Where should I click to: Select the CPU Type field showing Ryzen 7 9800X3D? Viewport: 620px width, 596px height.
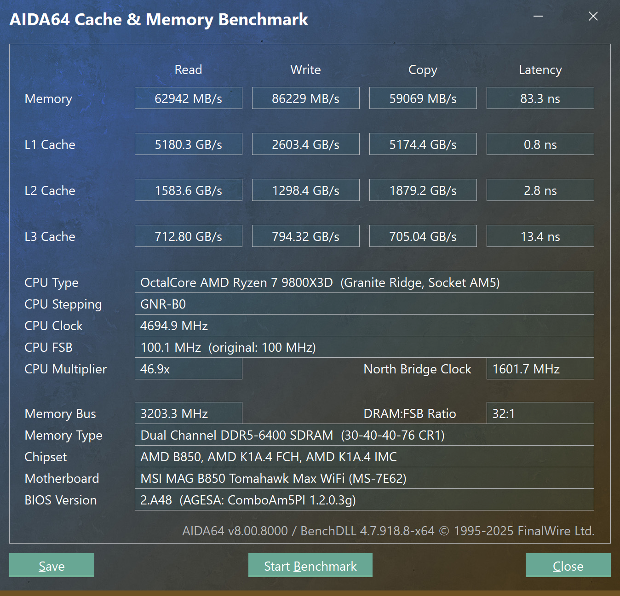point(364,282)
